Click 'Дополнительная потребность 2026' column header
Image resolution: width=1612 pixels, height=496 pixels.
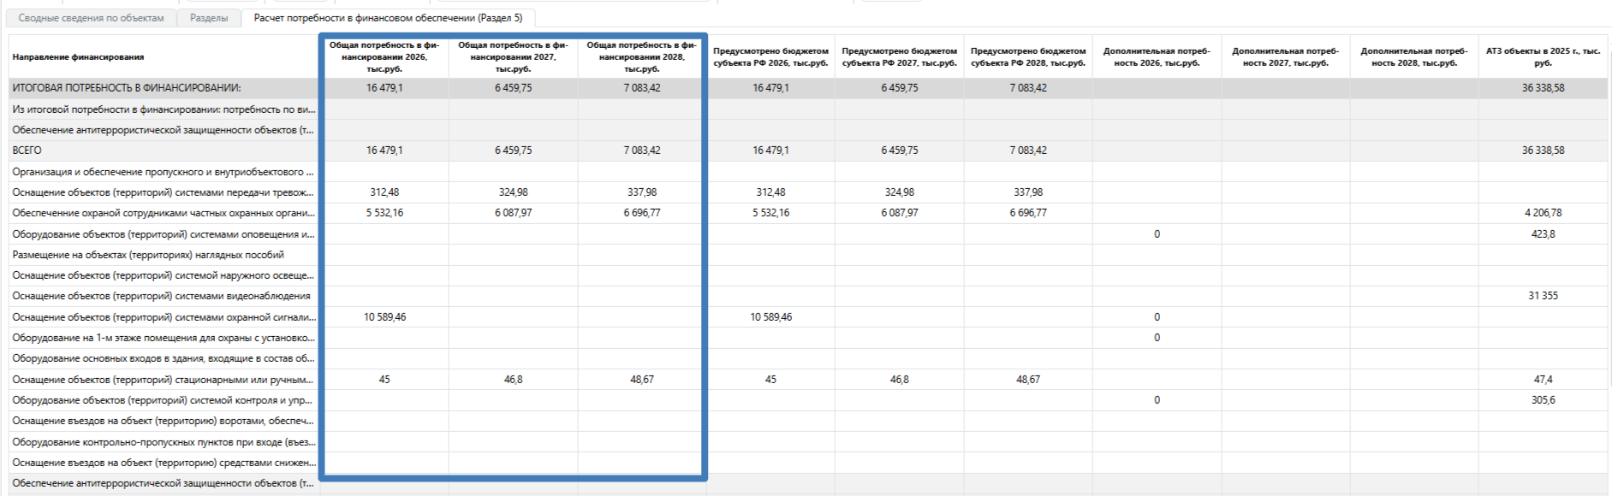click(1157, 56)
